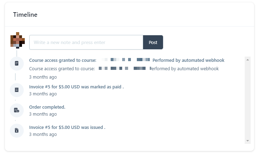Click the 'Timeline' panel heading
Viewport: 259px width, 153px height.
point(25,15)
